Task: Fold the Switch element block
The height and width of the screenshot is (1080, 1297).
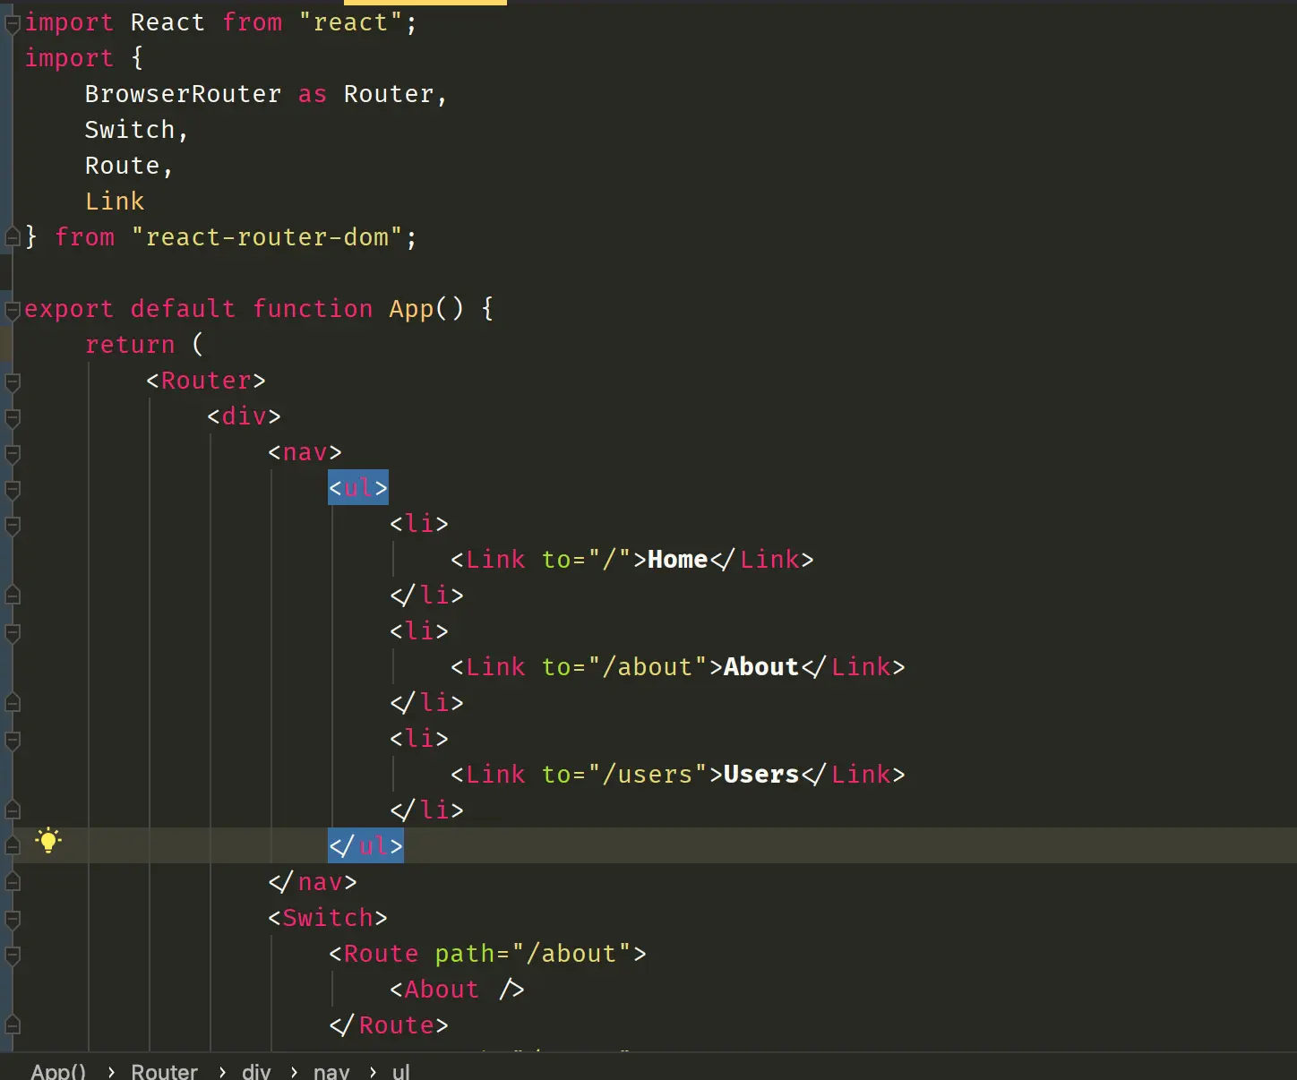Action: pos(13,920)
